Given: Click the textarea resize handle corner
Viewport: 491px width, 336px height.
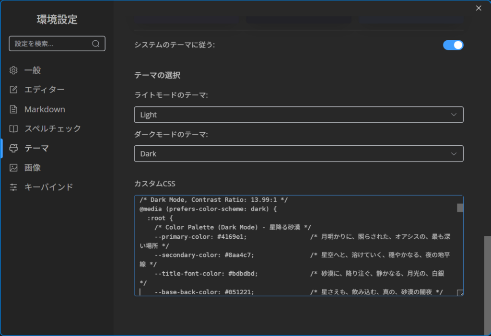Looking at the screenshot, I should [x=460, y=293].
